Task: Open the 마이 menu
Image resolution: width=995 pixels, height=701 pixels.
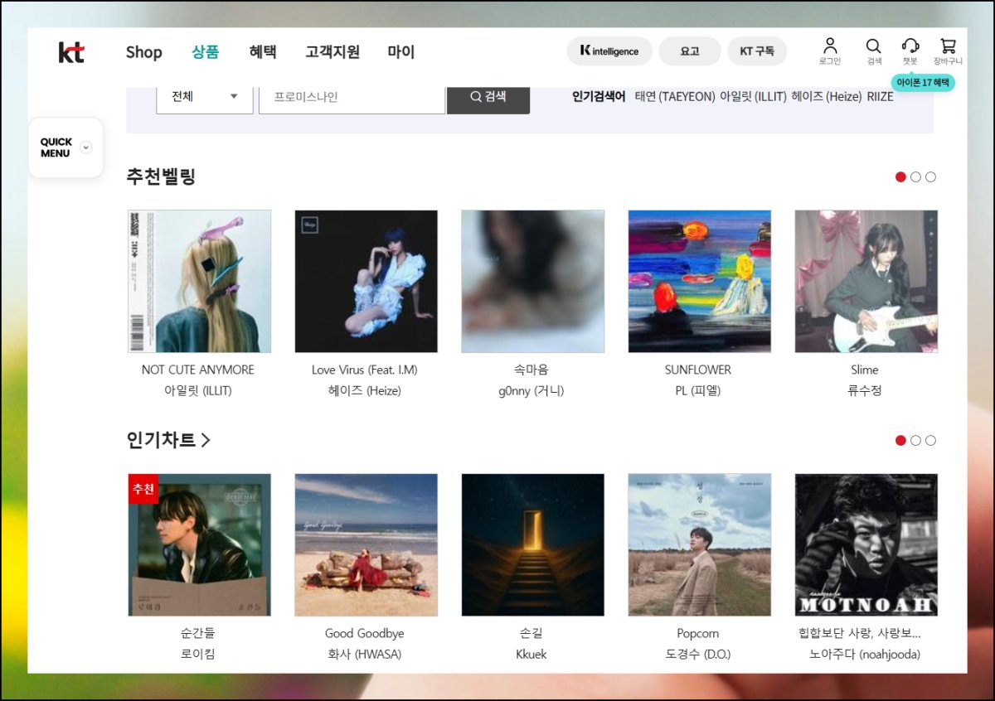Action: 401,52
